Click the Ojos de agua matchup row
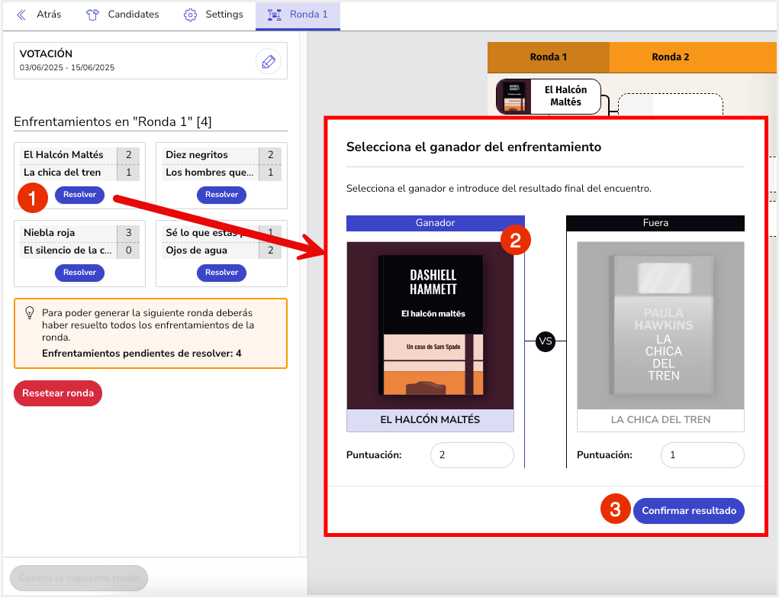Image resolution: width=779 pixels, height=598 pixels. 221,251
